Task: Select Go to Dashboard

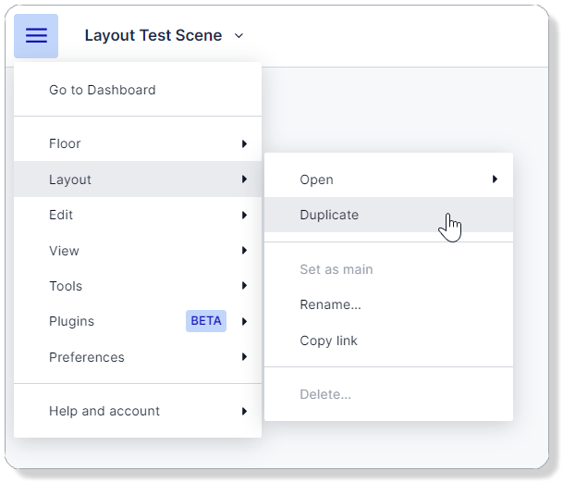Action: (102, 90)
